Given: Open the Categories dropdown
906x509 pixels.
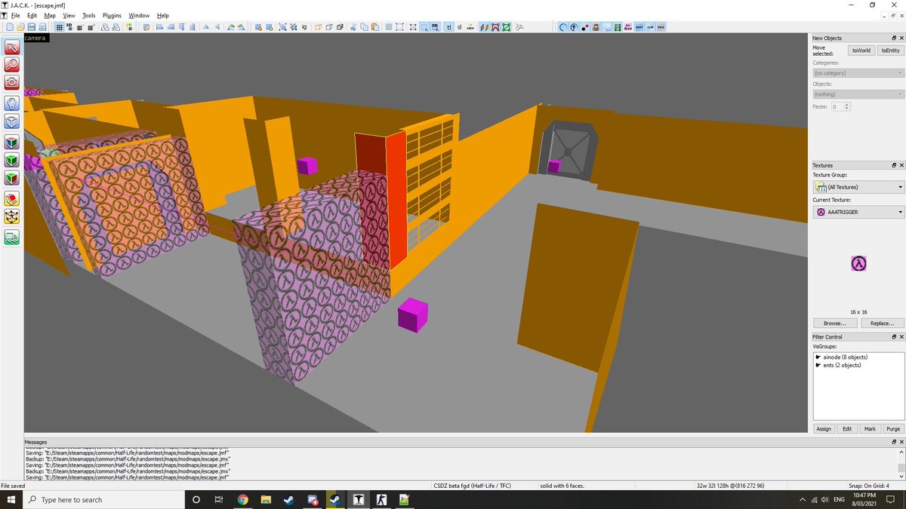Looking at the screenshot, I should [x=858, y=73].
